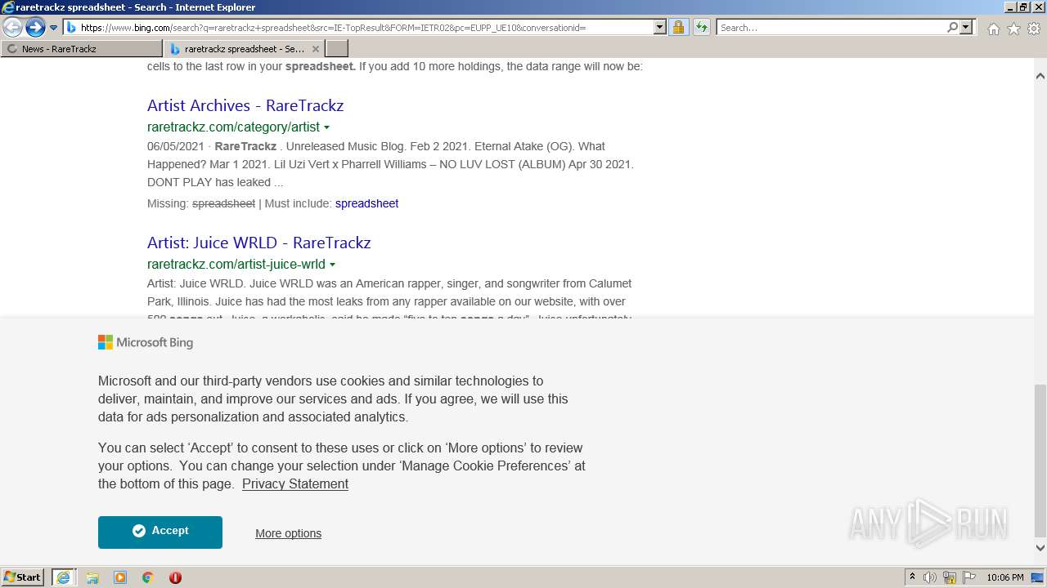1047x588 pixels.
Task: View the security lock report icon
Action: [x=678, y=28]
